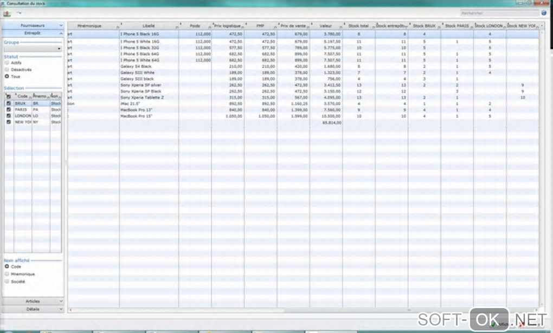This screenshot has width=553, height=333.
Task: Uncheck the PARIS warehouse checkbox
Action: [x=9, y=109]
